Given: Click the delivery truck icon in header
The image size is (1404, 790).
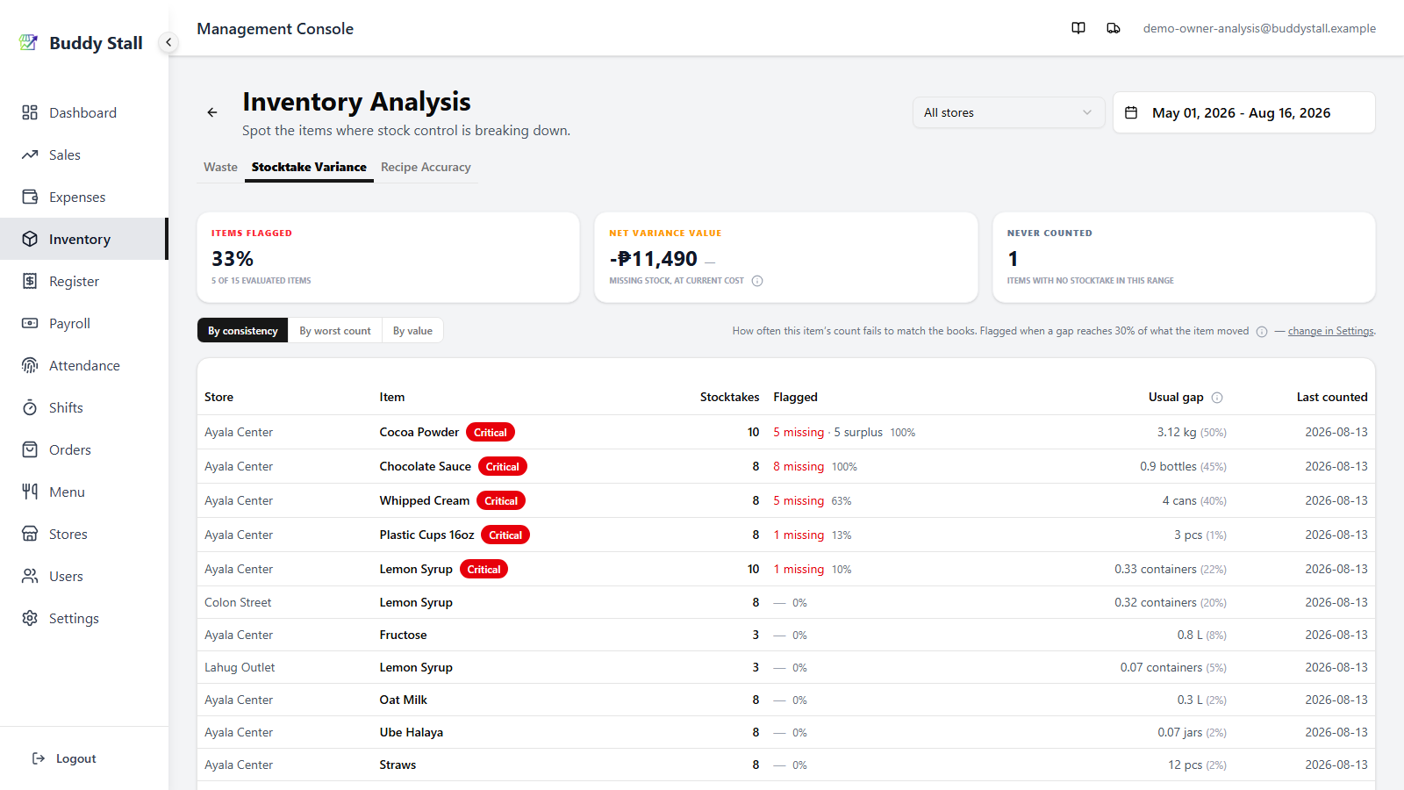Looking at the screenshot, I should click(1114, 28).
